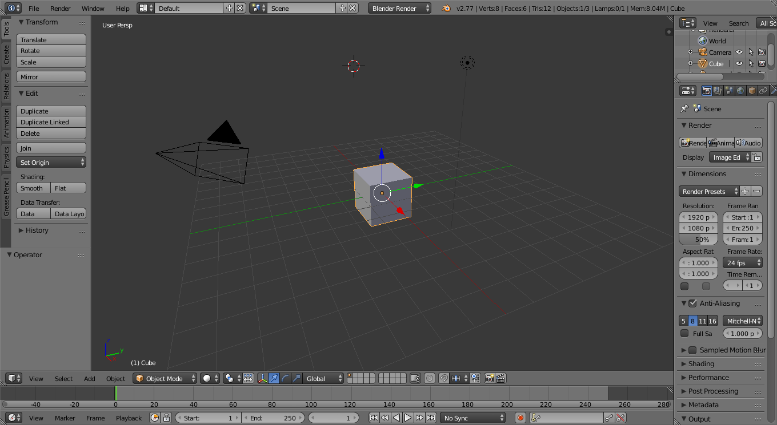The height and width of the screenshot is (425, 777).
Task: Open the File menu
Action: pos(34,9)
